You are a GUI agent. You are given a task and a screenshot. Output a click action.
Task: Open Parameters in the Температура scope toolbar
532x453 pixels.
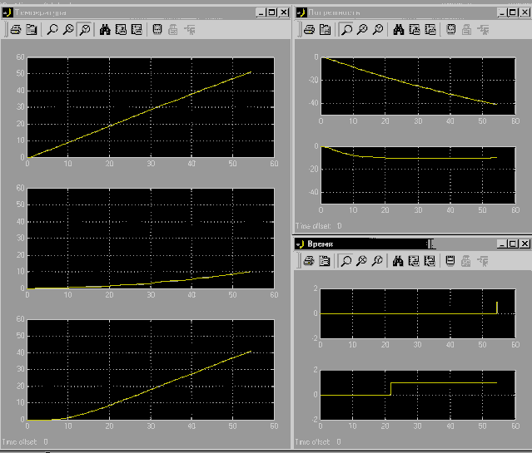coord(32,30)
